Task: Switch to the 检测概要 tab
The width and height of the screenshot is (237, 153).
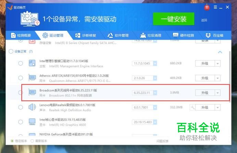Action: [x=21, y=36]
